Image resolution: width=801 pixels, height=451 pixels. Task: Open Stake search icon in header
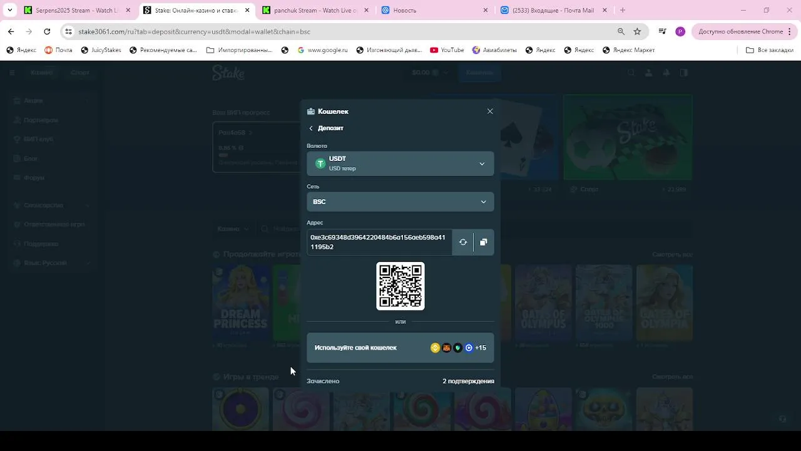(631, 73)
